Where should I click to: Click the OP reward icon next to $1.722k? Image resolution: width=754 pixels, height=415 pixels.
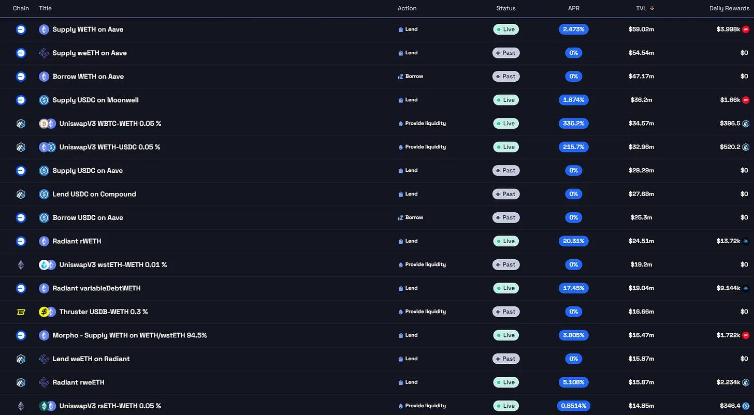[x=746, y=335]
